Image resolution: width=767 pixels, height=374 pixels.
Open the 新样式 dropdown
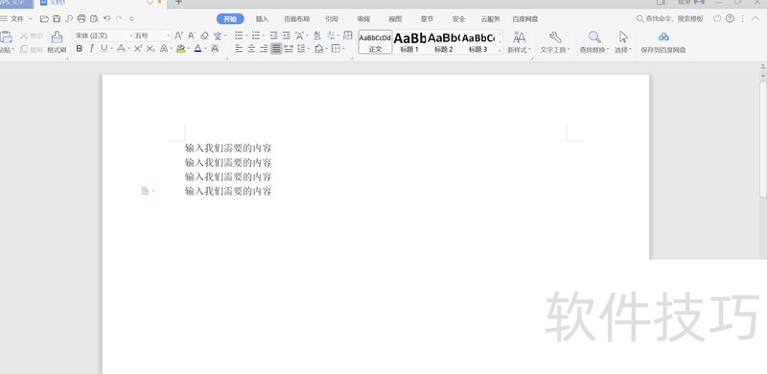coord(520,42)
